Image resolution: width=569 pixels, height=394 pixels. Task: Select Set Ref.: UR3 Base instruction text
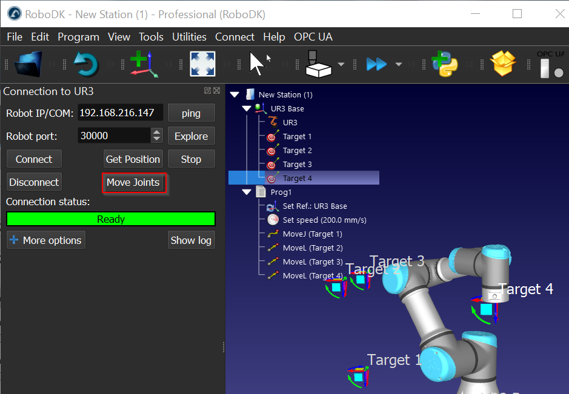[314, 206]
